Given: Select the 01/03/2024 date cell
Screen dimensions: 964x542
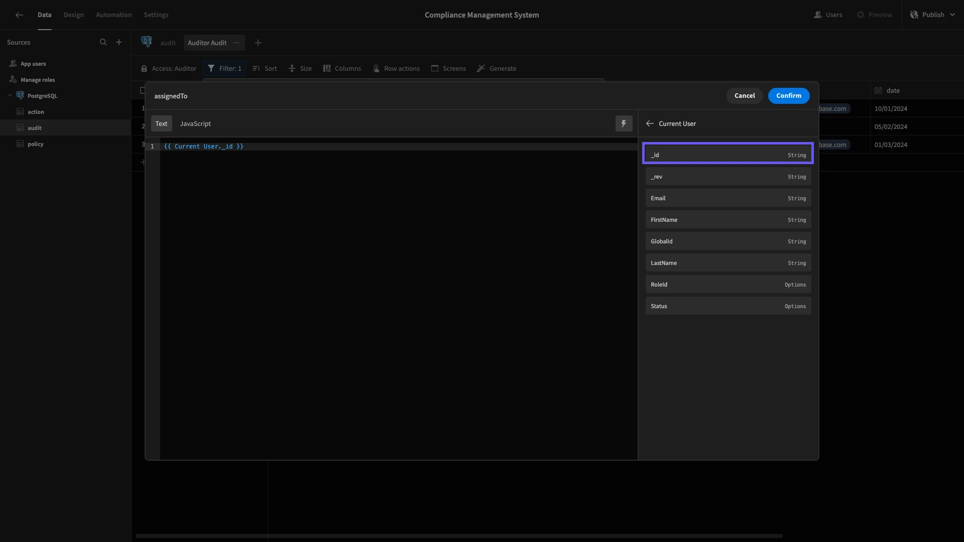Looking at the screenshot, I should 917,145.
